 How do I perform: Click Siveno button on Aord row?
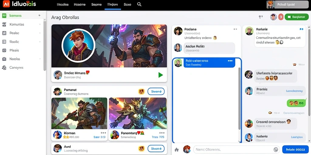[x=156, y=148]
